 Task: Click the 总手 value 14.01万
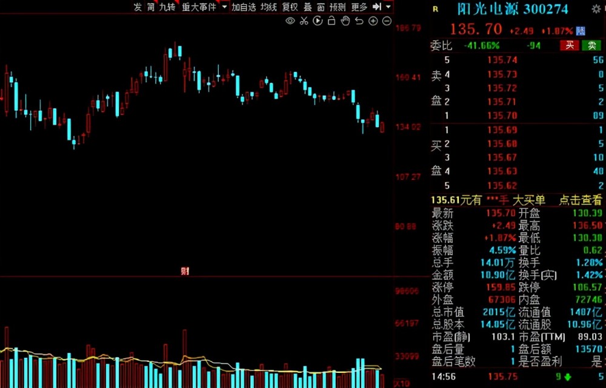(498, 263)
